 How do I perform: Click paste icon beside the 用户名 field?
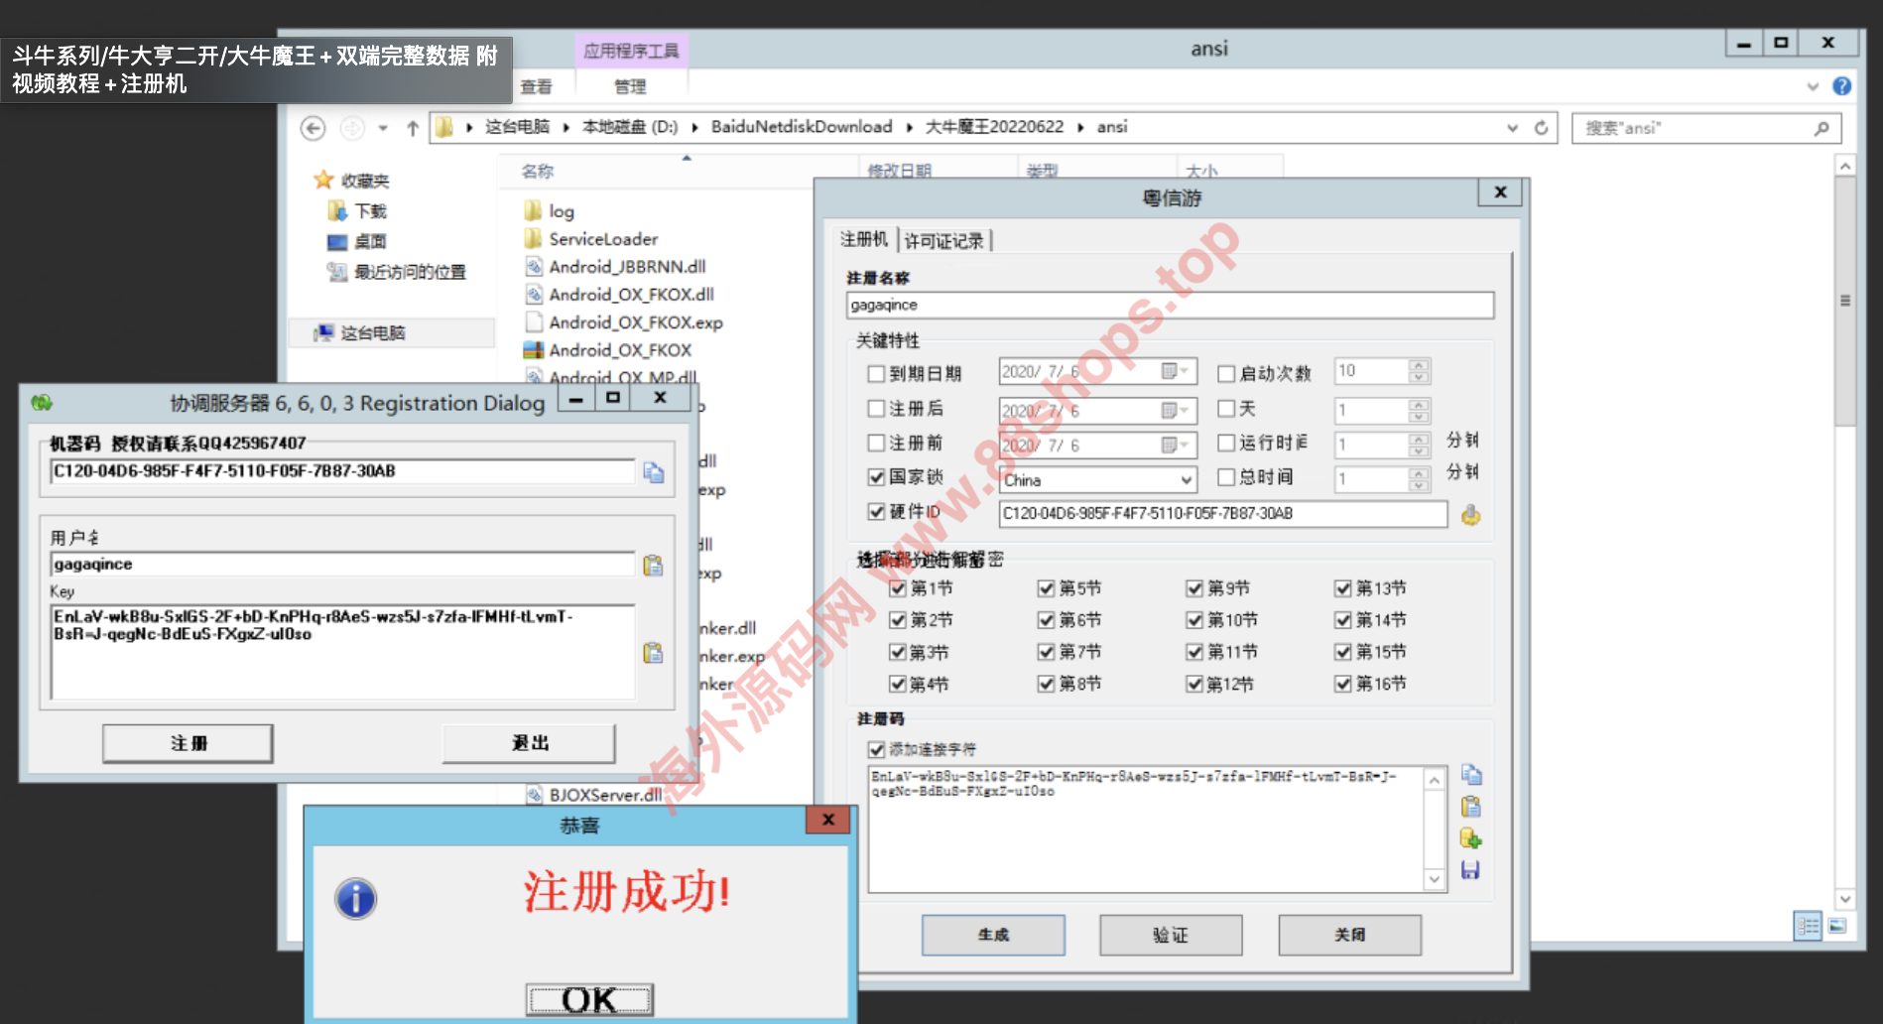[x=653, y=566]
